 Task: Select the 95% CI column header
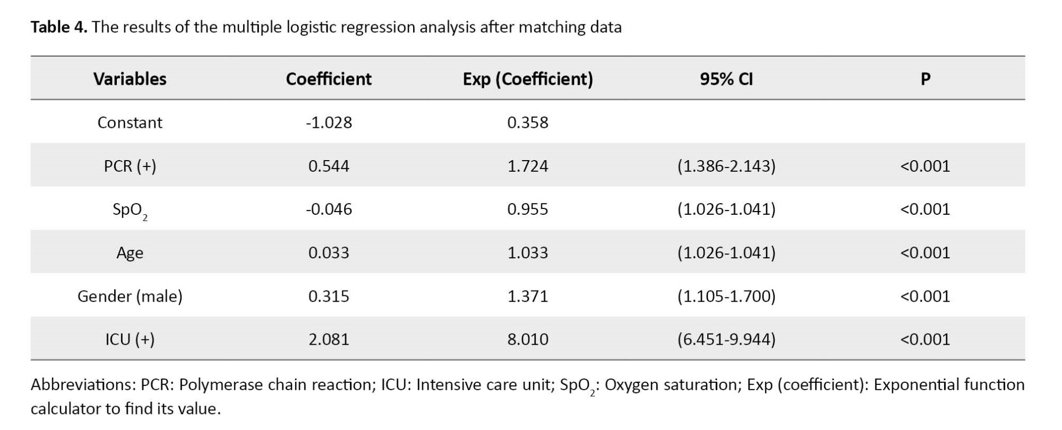[x=726, y=79]
